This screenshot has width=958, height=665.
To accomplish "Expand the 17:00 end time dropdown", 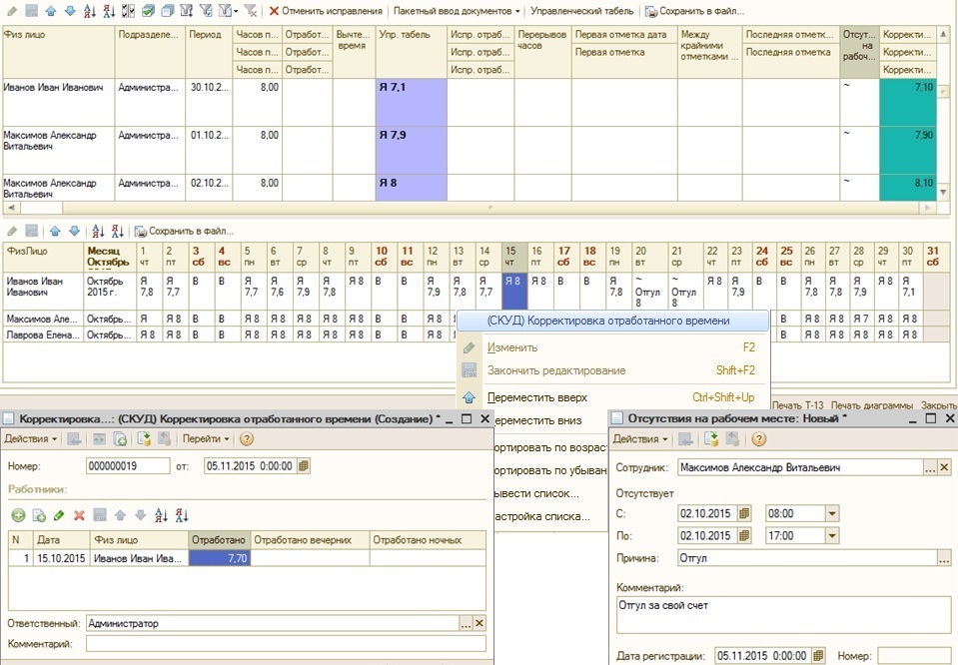I will (833, 536).
